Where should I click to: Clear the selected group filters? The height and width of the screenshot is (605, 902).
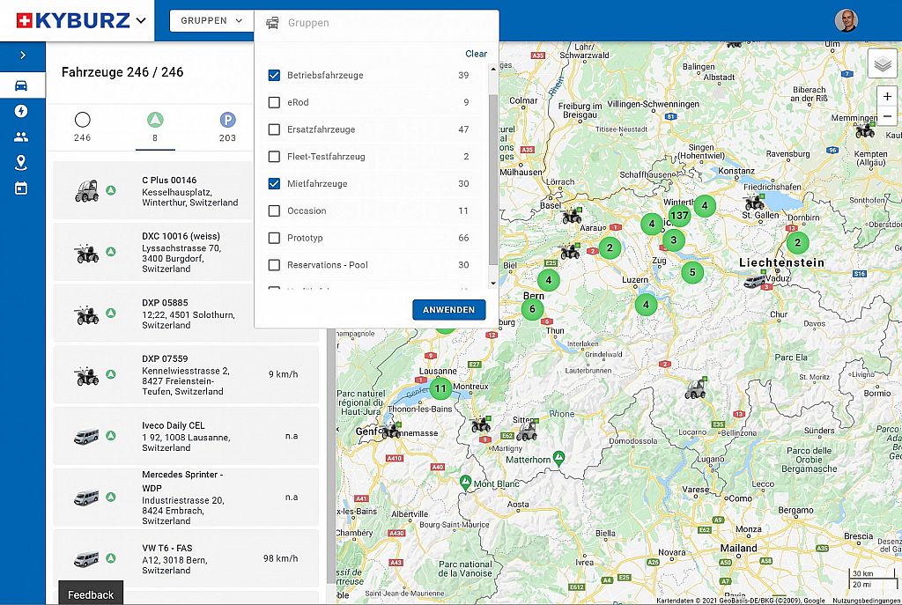click(x=476, y=54)
